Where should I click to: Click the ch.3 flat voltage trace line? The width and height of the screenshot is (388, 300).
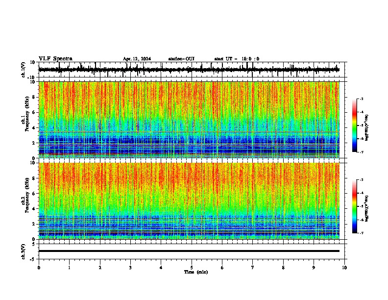[189, 251]
